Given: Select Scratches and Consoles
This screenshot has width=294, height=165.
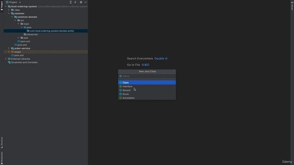Looking at the screenshot, I should 24,62.
